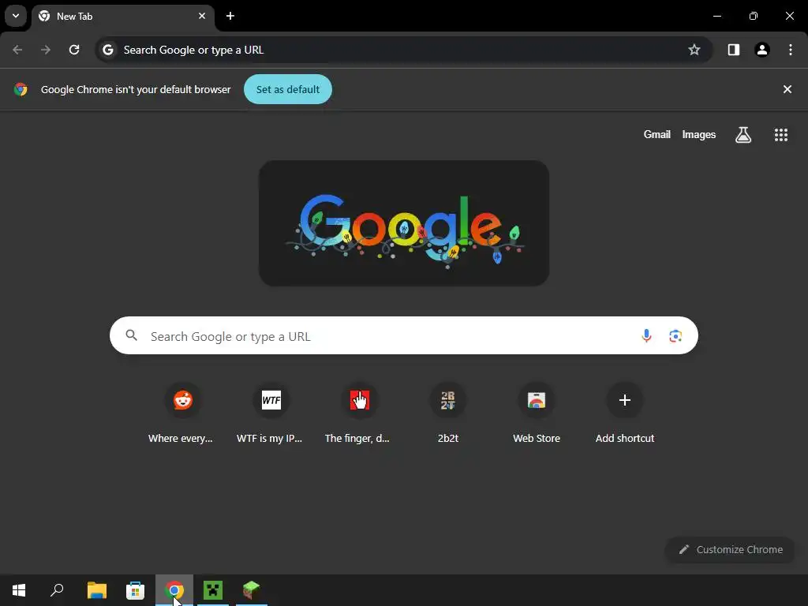Viewport: 808px width, 606px height.
Task: Click Customize Chrome button
Action: coord(730,549)
